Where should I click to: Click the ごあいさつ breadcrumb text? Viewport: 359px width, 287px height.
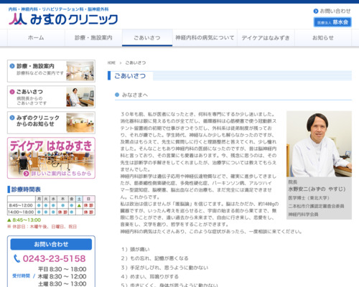click(136, 62)
